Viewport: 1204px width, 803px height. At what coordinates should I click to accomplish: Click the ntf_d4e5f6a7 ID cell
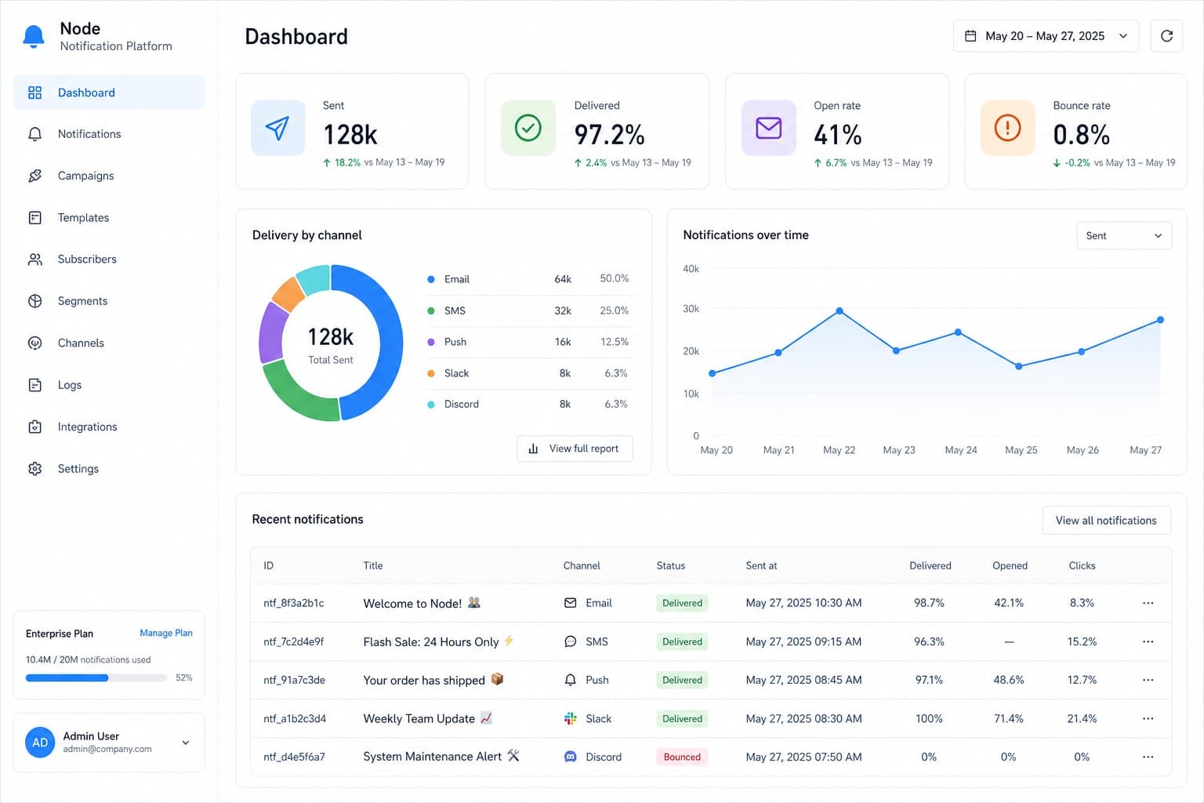(x=294, y=757)
